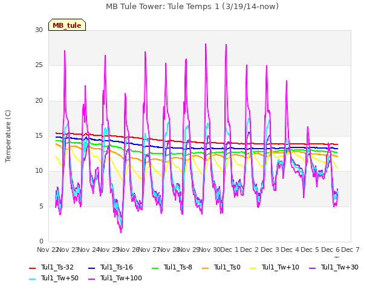Click the y-axis value 20
The height and width of the screenshot is (290, 387).
click(39, 100)
